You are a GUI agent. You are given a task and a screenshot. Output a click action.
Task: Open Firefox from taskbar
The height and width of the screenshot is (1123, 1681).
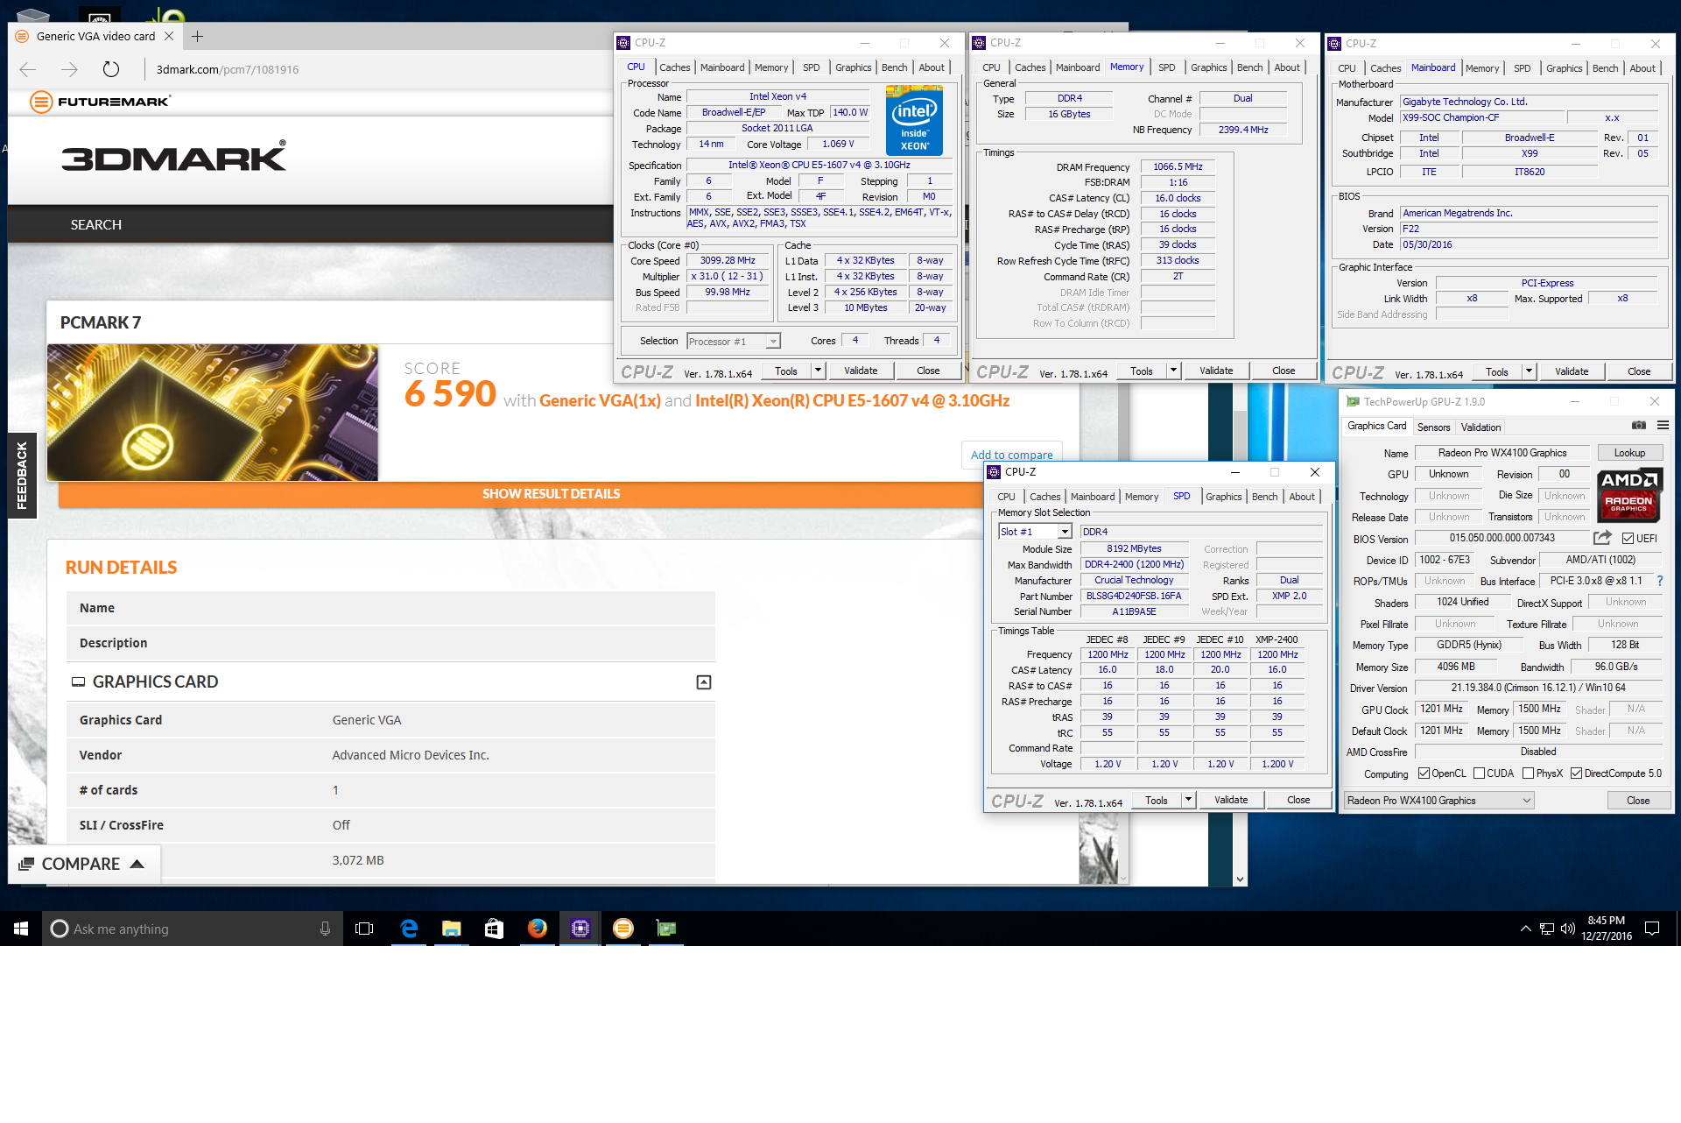pos(538,929)
